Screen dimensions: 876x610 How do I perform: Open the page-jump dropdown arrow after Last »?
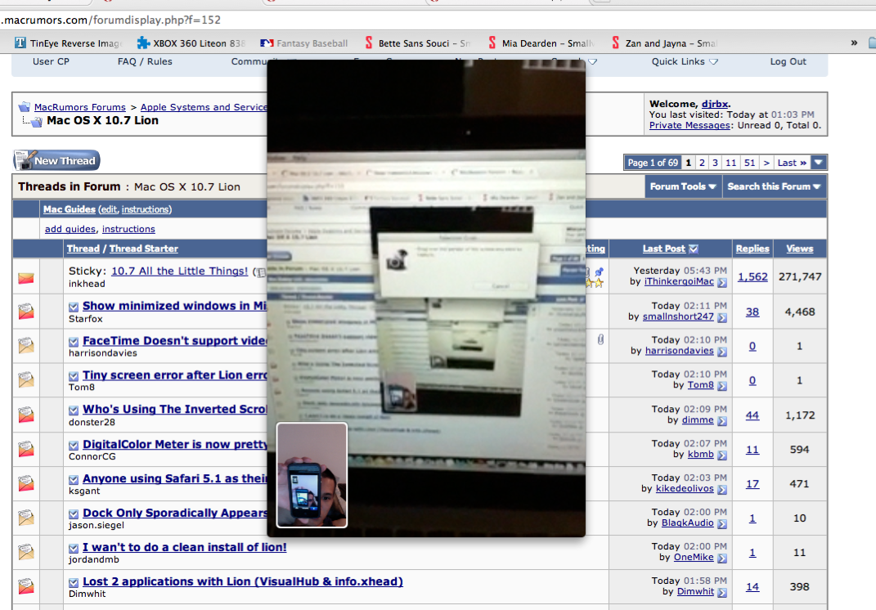point(819,163)
